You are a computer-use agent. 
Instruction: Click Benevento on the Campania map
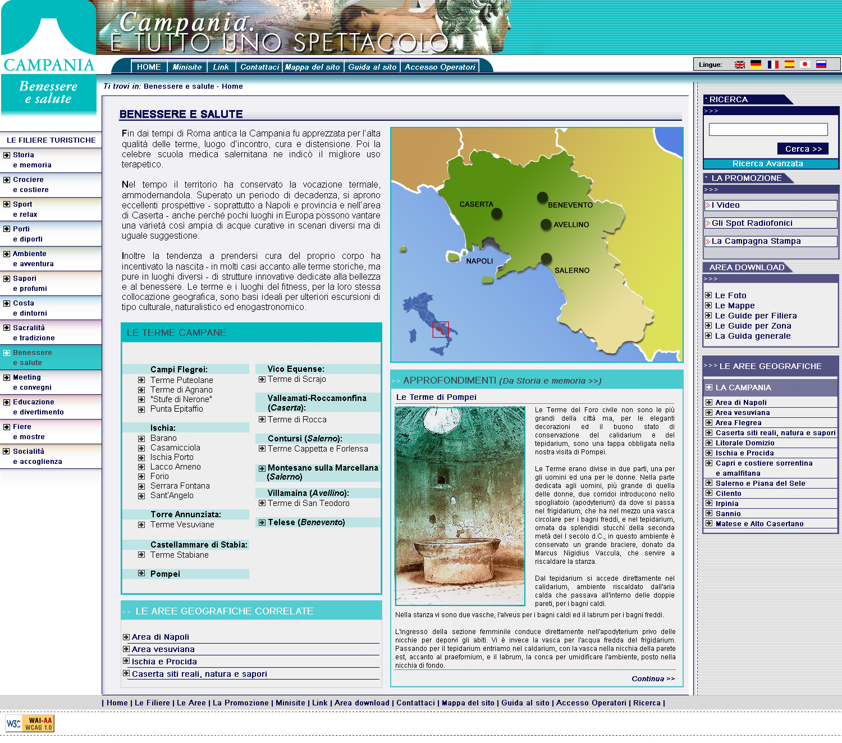coord(542,197)
